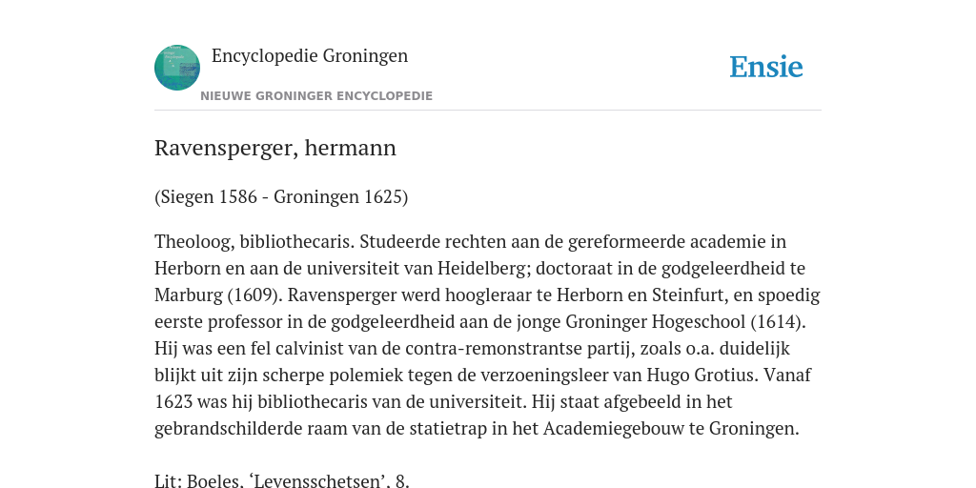Screen dimensions: 976x488
Task: Click the dates line Siegen 1586 - Groningen 1625
Action: [281, 196]
